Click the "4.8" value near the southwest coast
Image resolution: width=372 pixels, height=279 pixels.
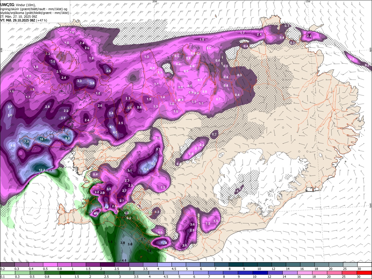click(x=96, y=213)
